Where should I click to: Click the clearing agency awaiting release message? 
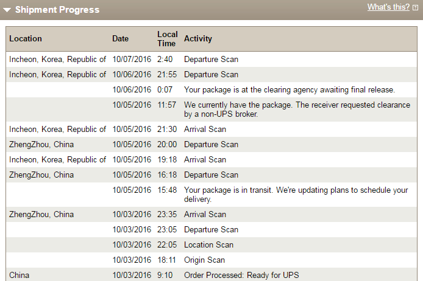point(290,89)
